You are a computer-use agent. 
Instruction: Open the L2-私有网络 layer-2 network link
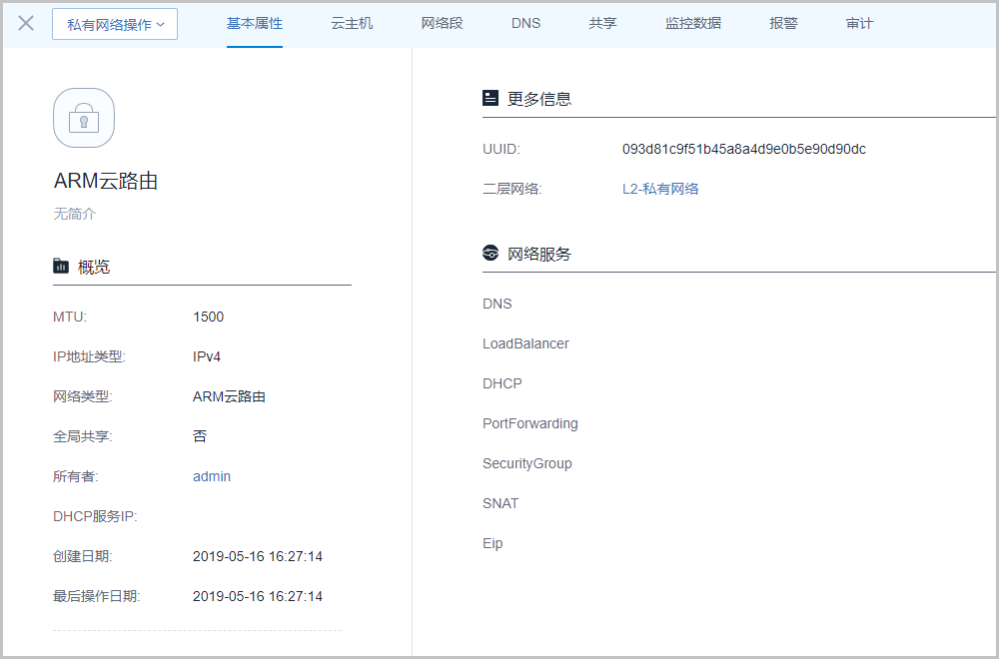[x=660, y=189]
